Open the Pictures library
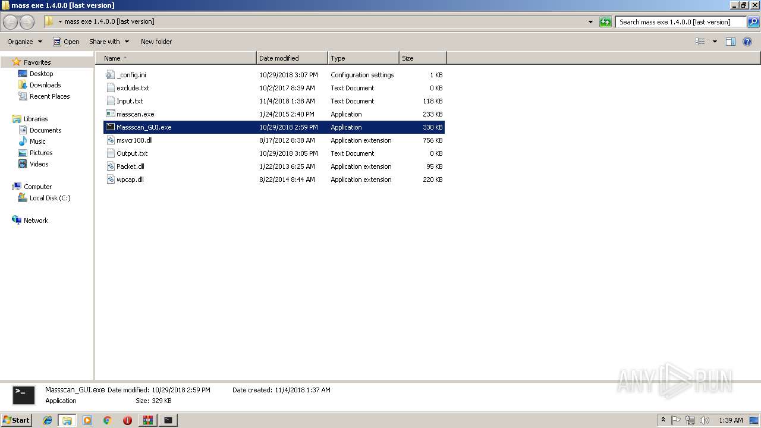 pos(41,153)
